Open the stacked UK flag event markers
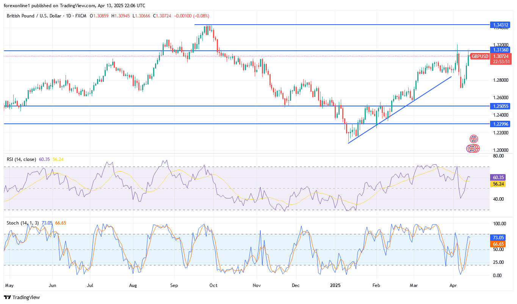The width and height of the screenshot is (517, 304). pos(473,148)
